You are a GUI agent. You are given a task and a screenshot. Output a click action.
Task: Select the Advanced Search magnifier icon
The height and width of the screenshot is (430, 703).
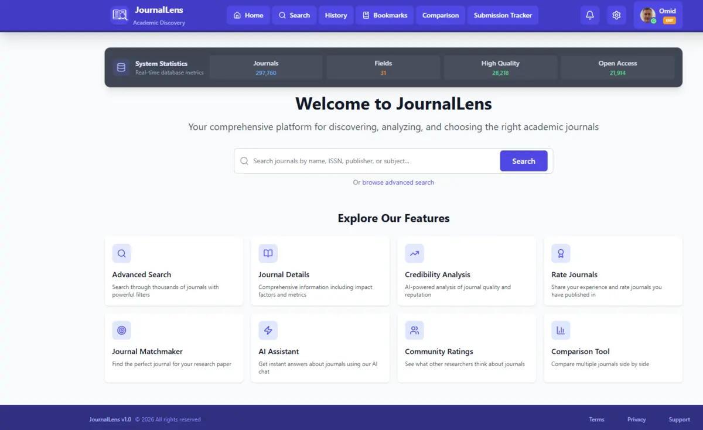tap(121, 253)
